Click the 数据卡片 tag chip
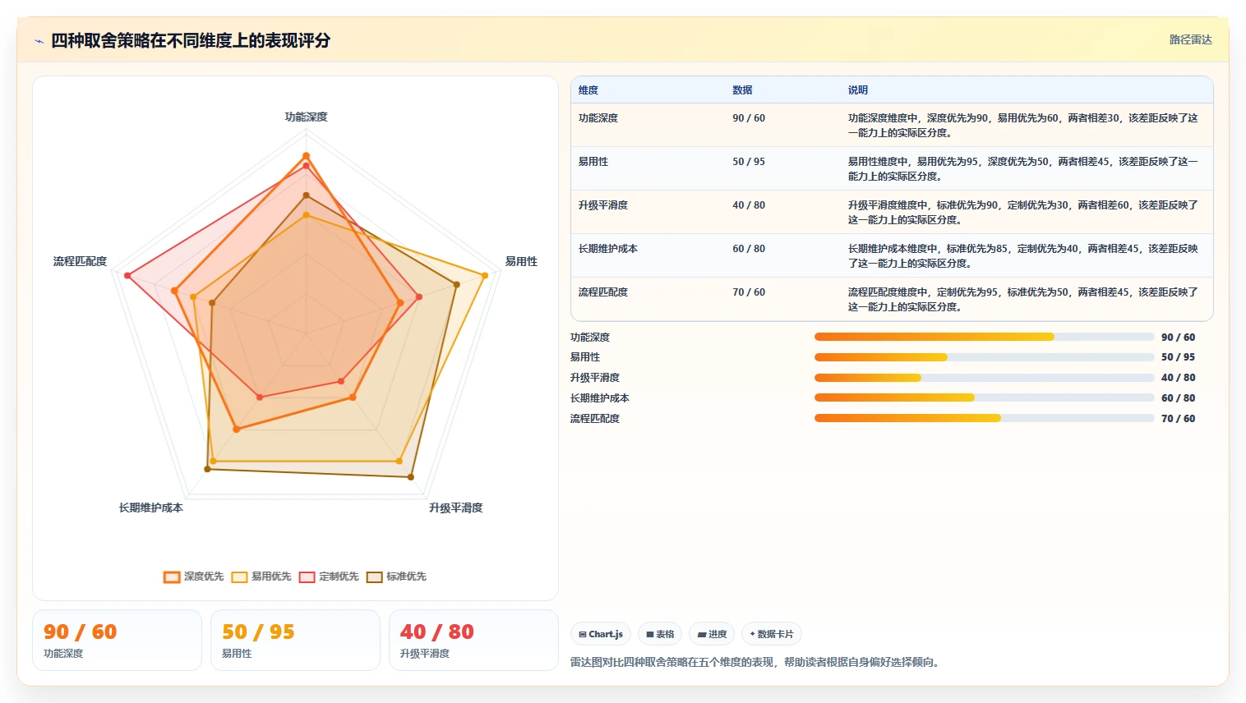1246x703 pixels. tap(772, 634)
